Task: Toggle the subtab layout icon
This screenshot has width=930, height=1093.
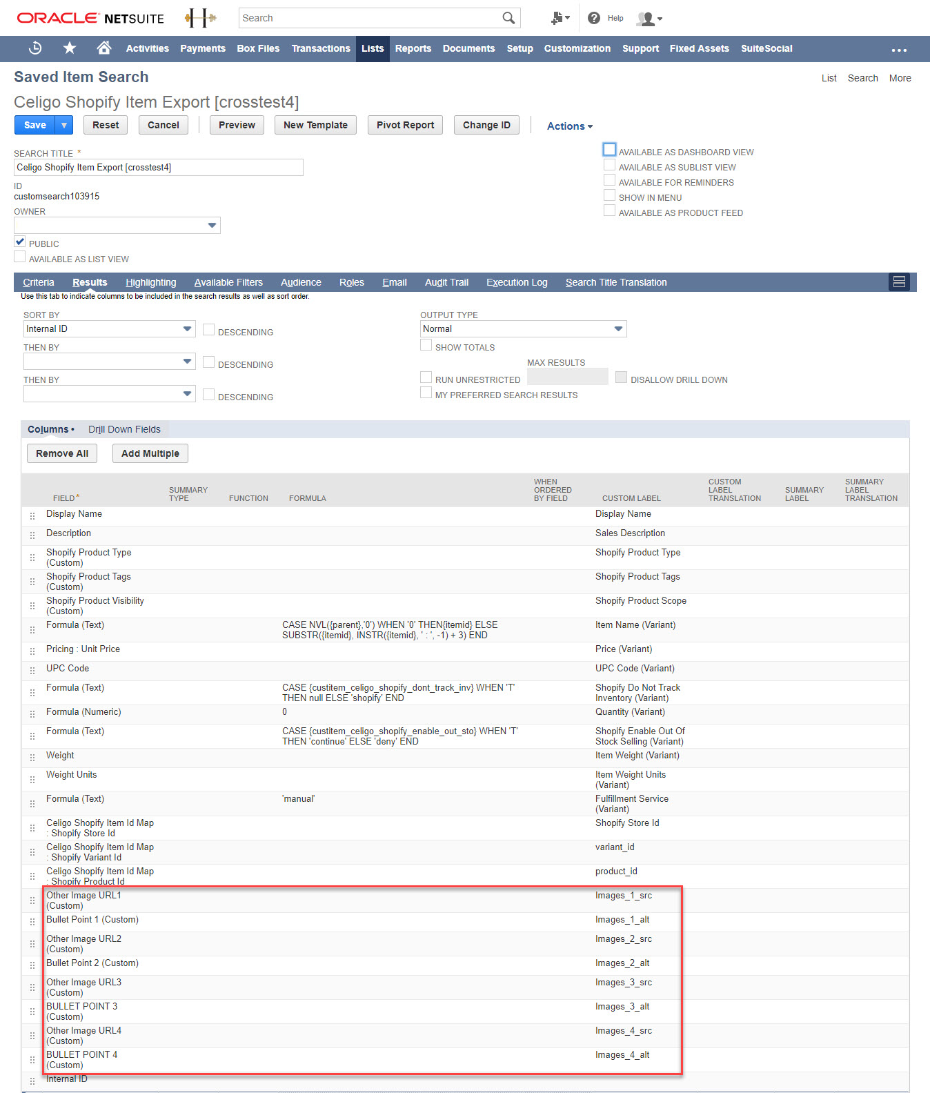Action: [x=899, y=282]
